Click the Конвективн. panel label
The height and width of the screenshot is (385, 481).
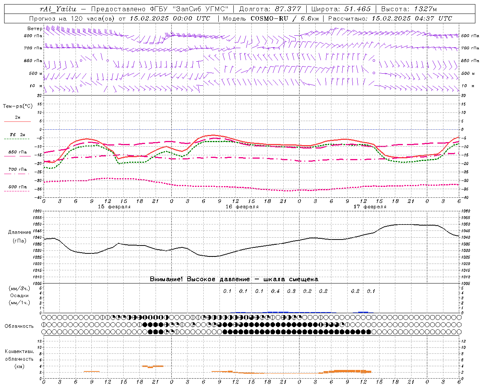(19, 352)
